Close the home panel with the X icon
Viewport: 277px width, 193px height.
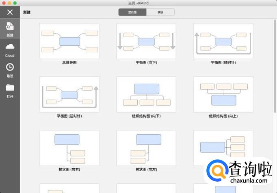coord(10,12)
